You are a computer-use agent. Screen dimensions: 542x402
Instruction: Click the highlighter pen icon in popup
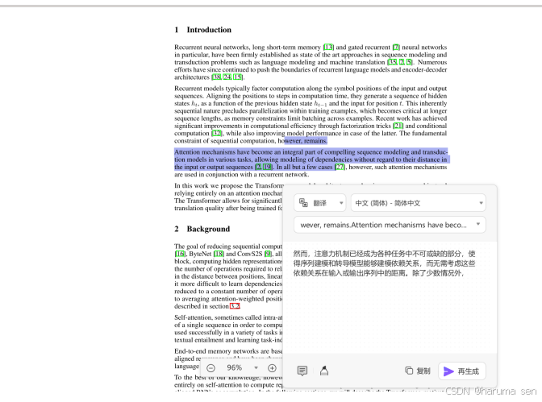(324, 371)
